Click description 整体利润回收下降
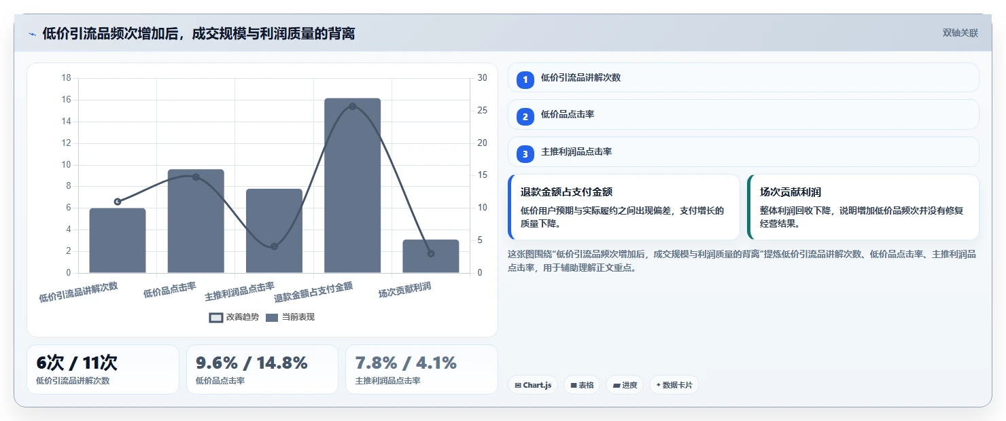This screenshot has height=421, width=1006. 861,217
